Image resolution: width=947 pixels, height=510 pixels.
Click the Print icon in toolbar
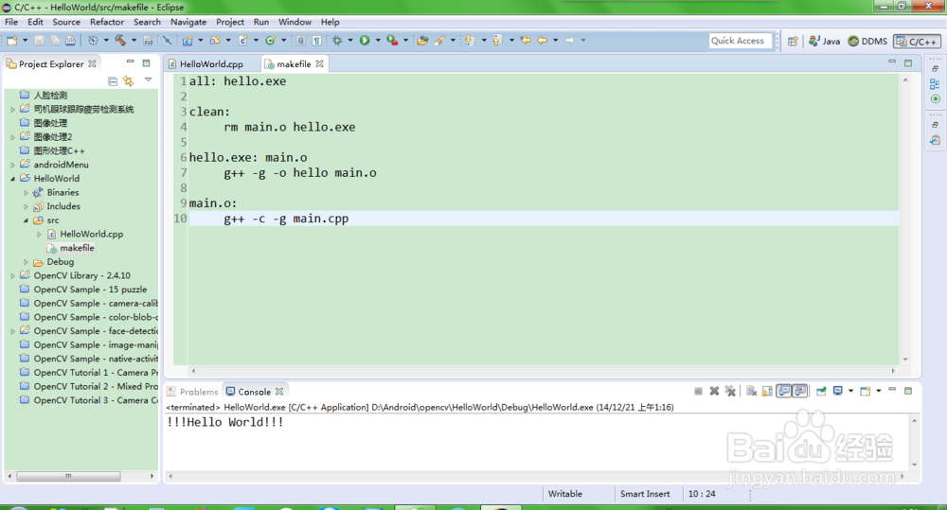[x=71, y=41]
